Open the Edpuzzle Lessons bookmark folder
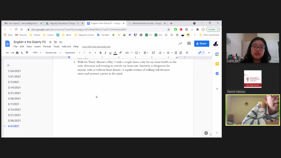This screenshot has height=158, width=281. tap(84, 35)
